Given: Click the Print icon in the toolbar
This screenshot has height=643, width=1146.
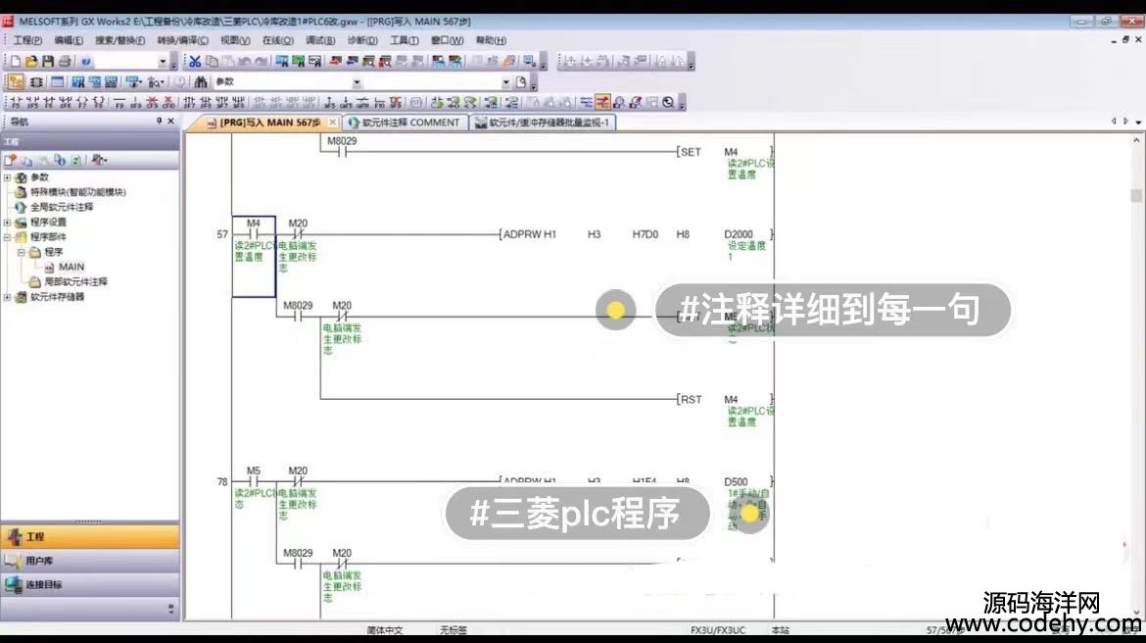Looking at the screenshot, I should (65, 62).
